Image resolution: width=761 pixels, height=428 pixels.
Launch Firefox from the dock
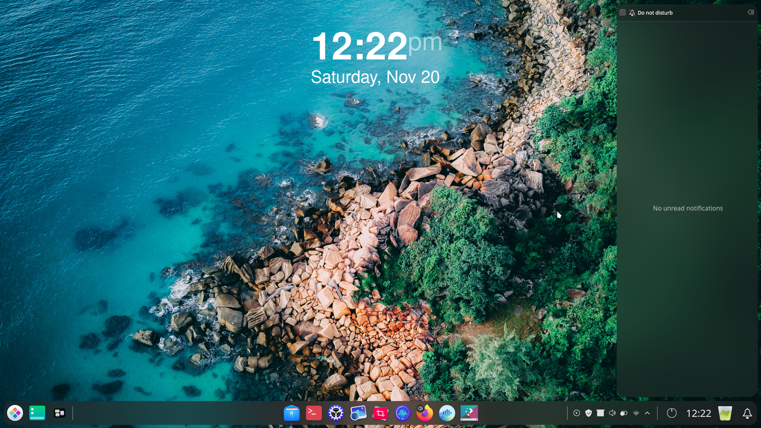424,413
